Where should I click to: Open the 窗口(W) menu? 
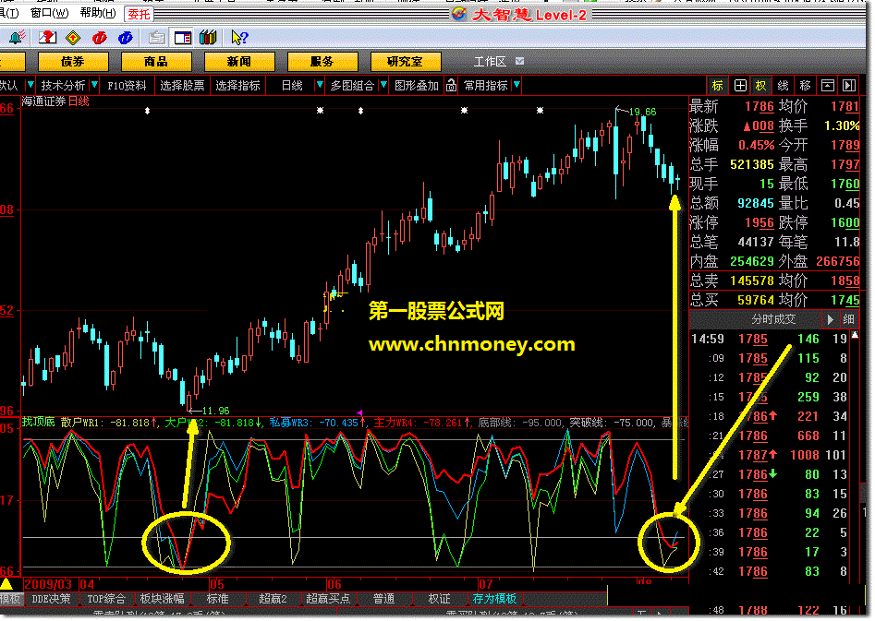point(49,13)
